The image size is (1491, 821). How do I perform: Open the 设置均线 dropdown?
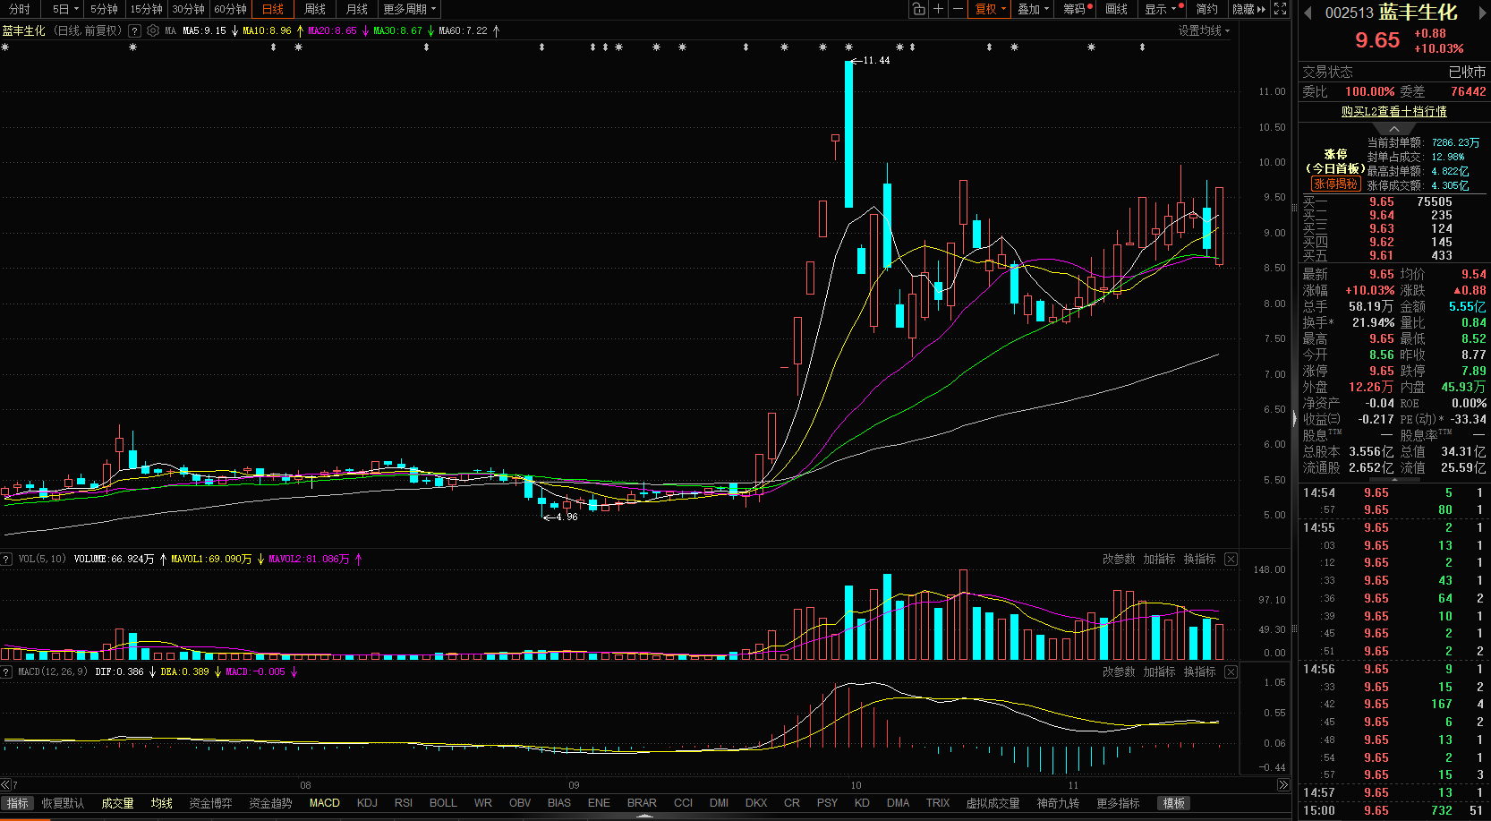click(1204, 30)
